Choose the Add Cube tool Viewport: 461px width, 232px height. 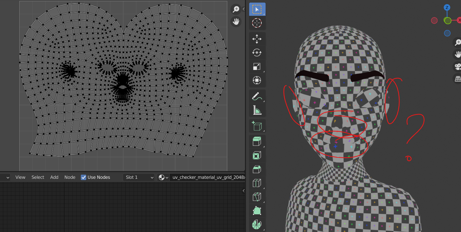coord(257,126)
